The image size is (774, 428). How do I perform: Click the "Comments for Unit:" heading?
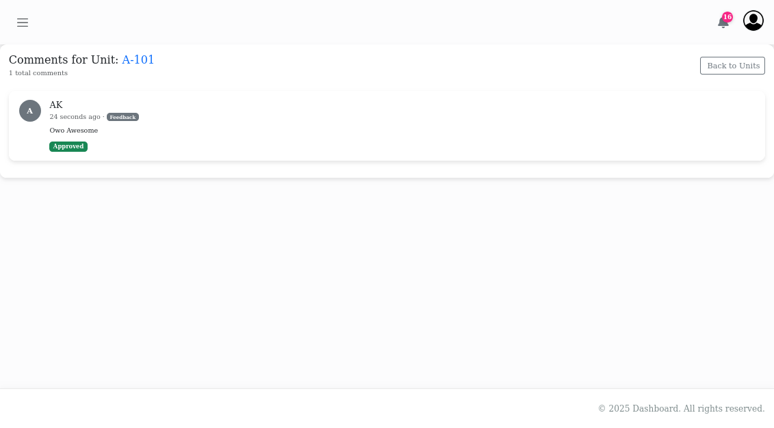(x=64, y=59)
